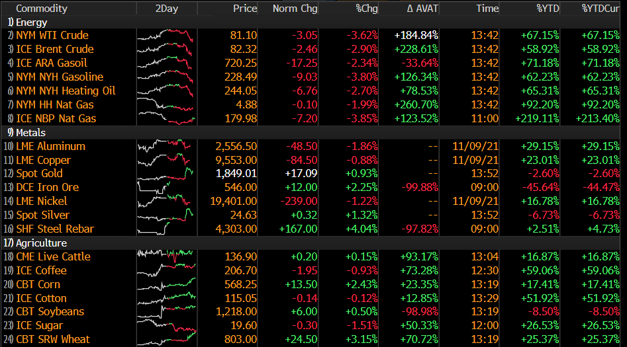Sort by the %Chg column header

[367, 9]
